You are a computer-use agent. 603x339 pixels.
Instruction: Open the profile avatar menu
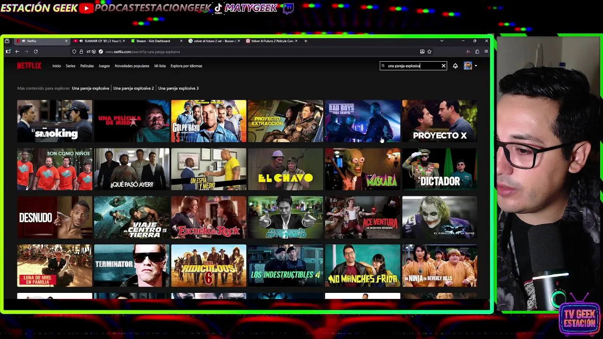click(468, 66)
